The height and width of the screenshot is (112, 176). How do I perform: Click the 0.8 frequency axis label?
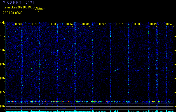(x=2, y=78)
